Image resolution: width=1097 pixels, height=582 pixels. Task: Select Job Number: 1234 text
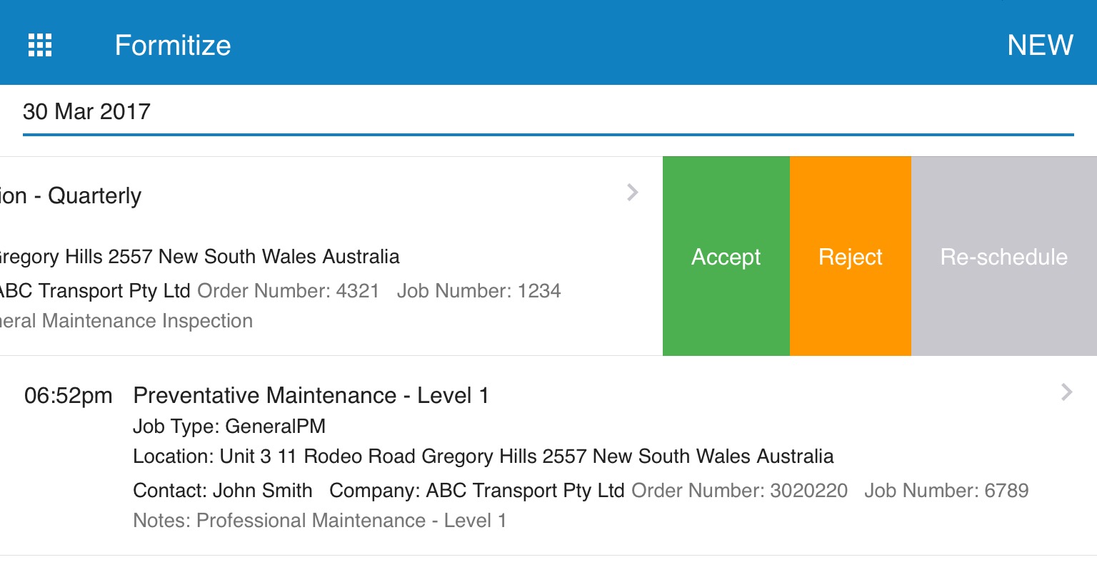(x=479, y=290)
